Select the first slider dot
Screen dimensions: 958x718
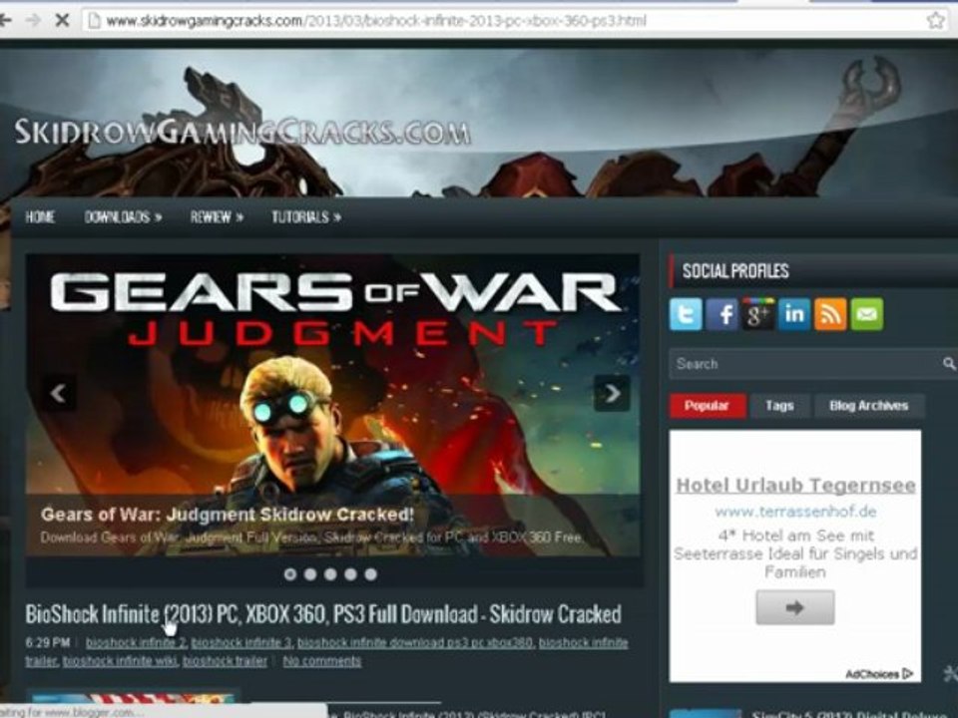(290, 574)
